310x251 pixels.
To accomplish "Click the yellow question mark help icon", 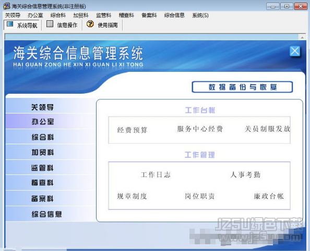I will click(90, 24).
